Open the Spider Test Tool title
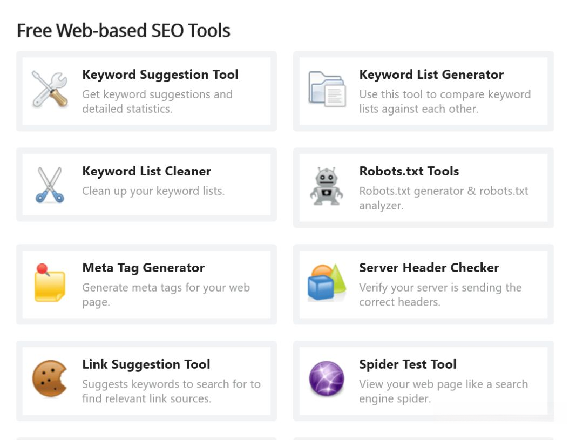 coord(408,364)
